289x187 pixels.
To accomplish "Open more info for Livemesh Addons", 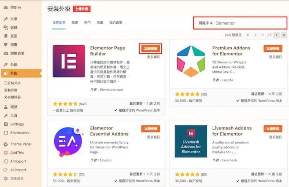I will pos(275,137).
